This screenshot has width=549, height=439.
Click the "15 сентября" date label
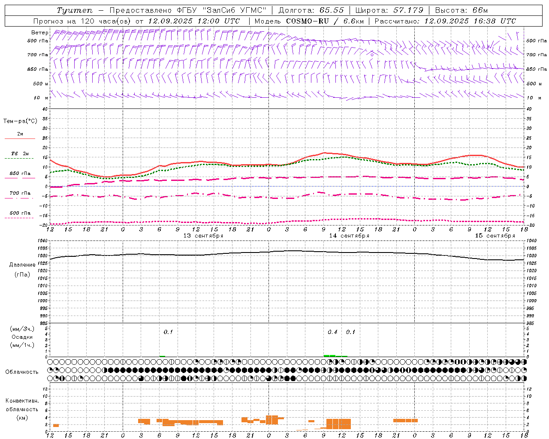tap(495, 236)
